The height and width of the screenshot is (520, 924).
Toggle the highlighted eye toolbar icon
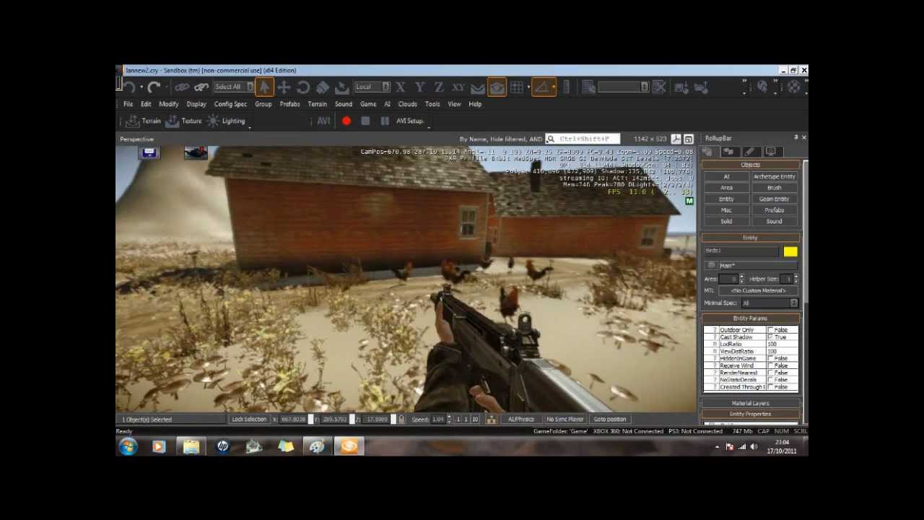[497, 87]
